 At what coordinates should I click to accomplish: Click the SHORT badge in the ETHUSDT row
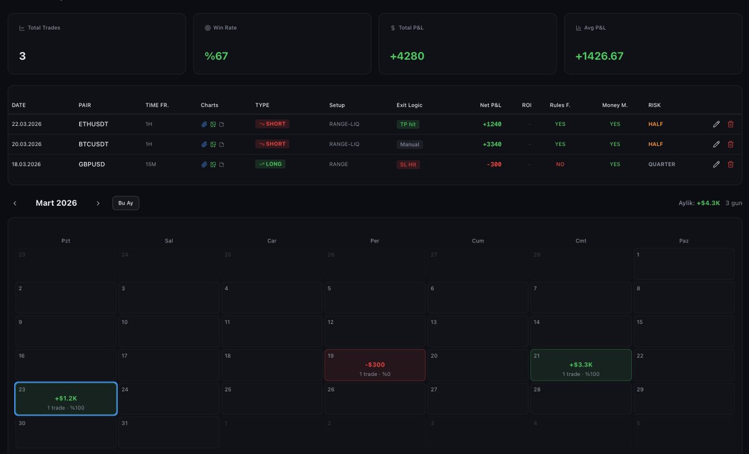(x=272, y=124)
